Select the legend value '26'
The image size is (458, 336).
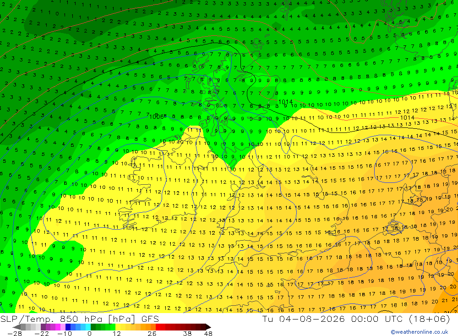[152, 334]
